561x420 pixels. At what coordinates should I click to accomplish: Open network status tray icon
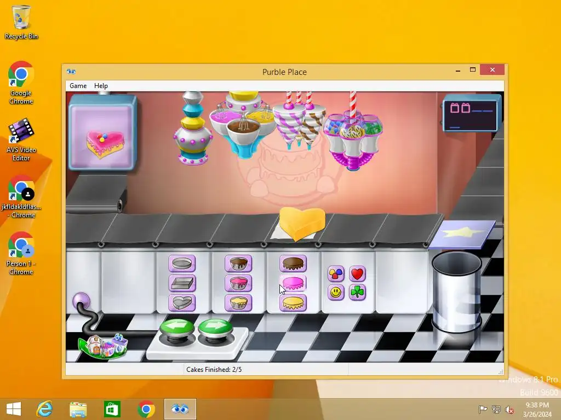(x=496, y=409)
